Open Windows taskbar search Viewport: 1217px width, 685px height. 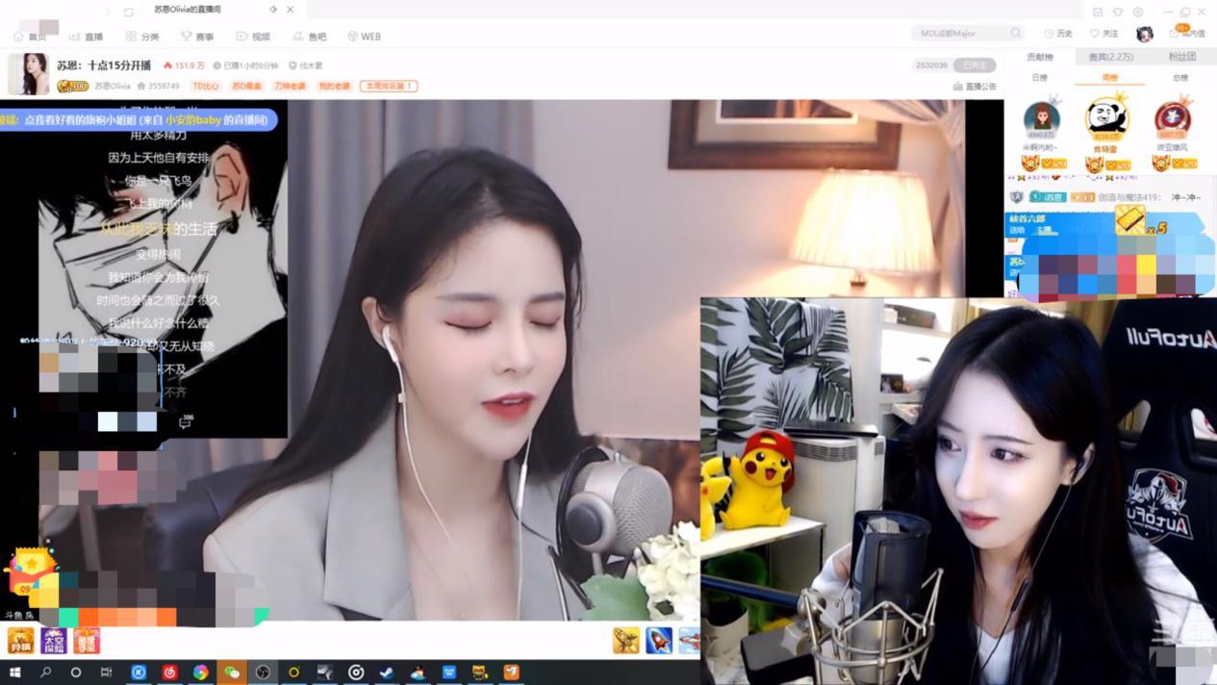tap(45, 672)
